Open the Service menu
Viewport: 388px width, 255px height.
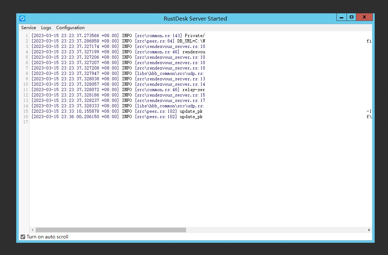(29, 28)
